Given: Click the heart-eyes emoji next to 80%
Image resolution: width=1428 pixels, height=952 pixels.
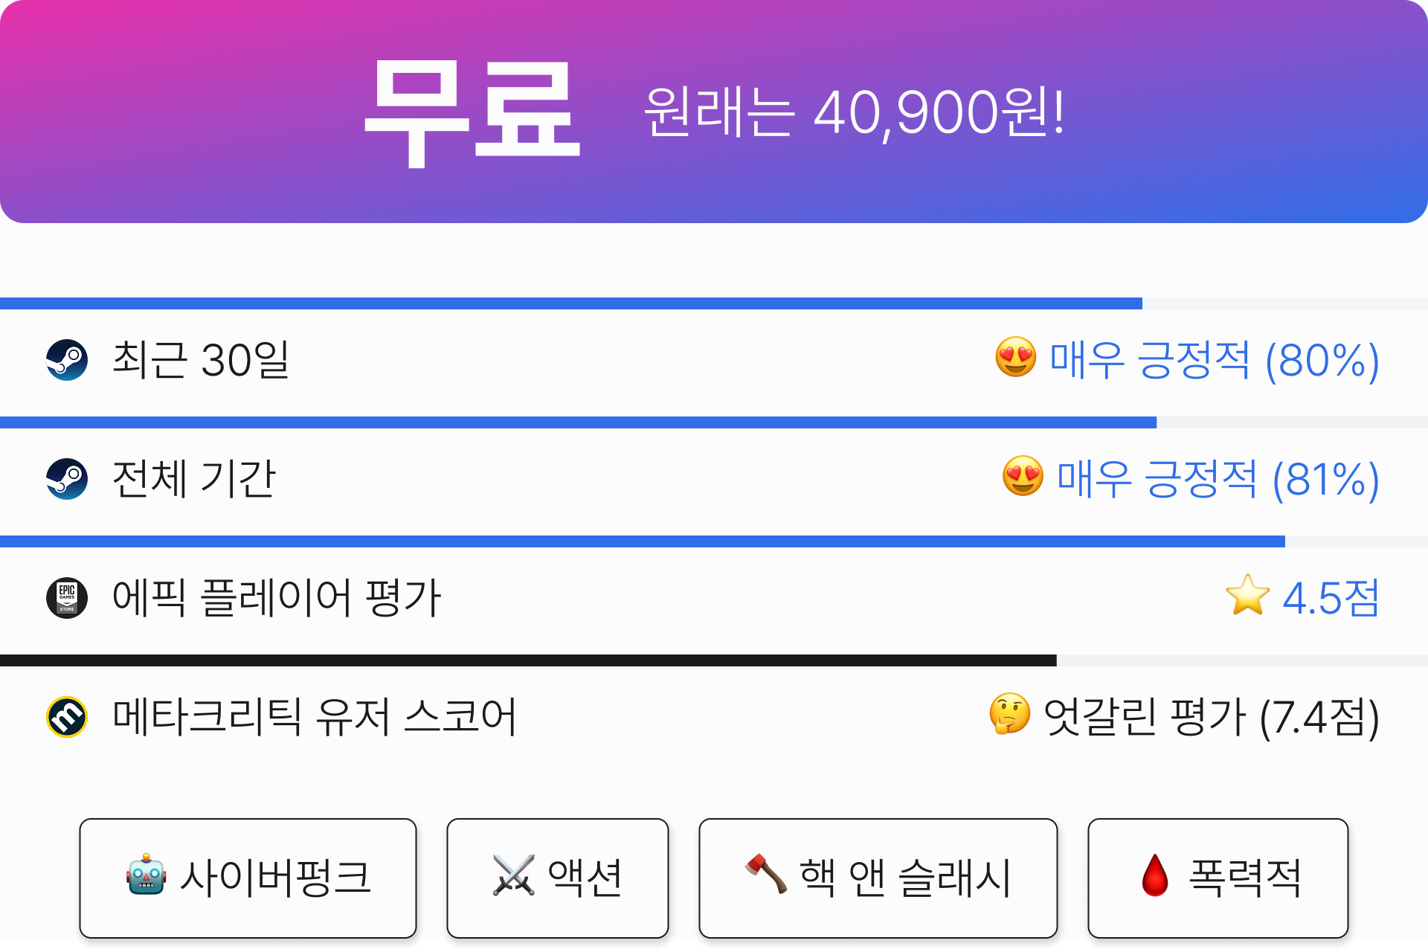Looking at the screenshot, I should 1016,357.
